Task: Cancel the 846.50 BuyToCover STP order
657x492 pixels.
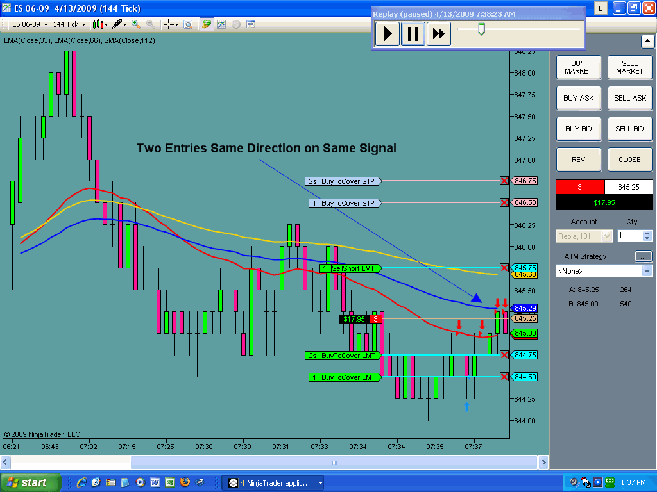Action: pos(504,202)
